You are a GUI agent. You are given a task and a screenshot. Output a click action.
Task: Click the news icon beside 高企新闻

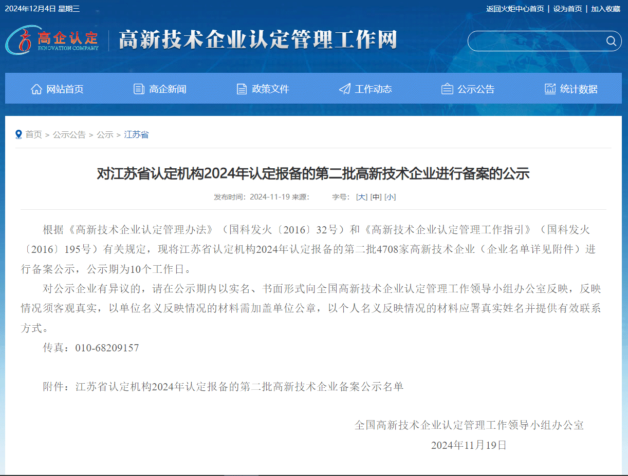138,88
